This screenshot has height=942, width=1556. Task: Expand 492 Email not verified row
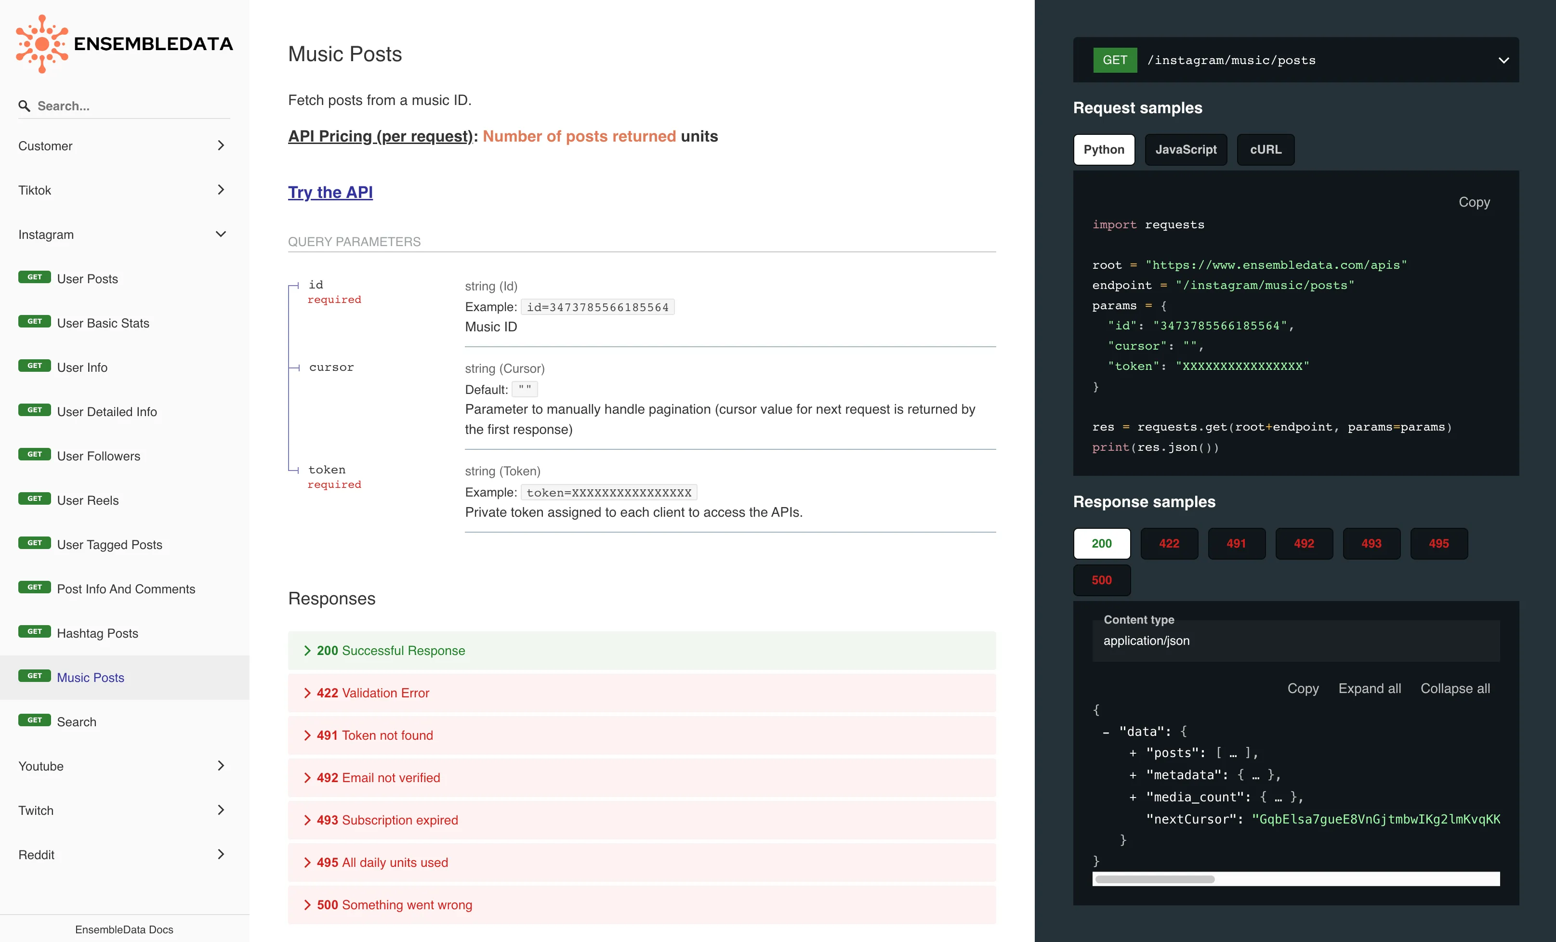642,777
